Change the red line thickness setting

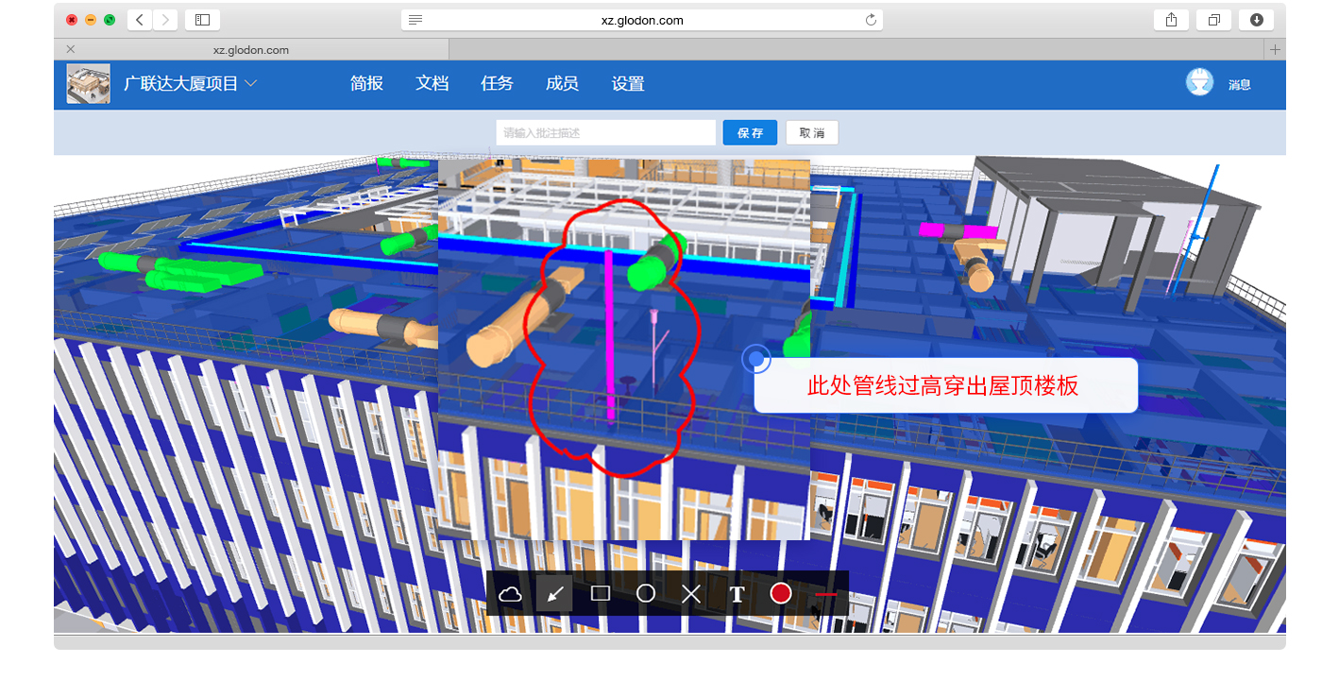tap(826, 594)
